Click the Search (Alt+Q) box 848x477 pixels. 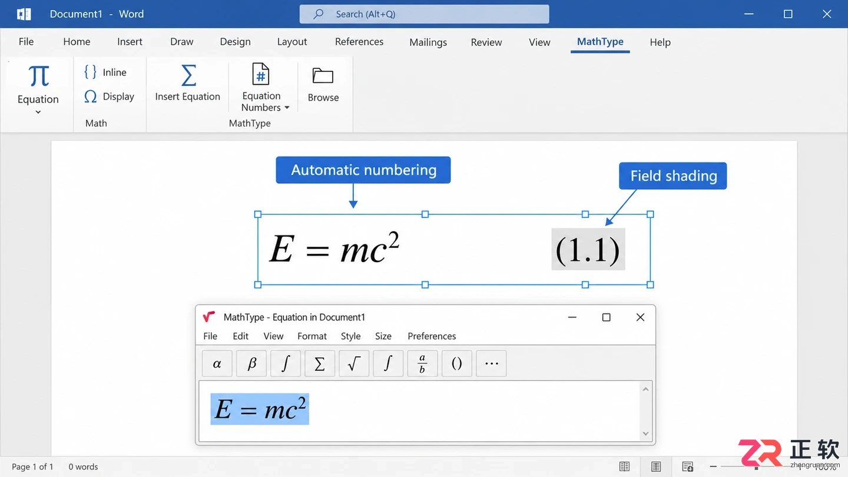pos(424,14)
